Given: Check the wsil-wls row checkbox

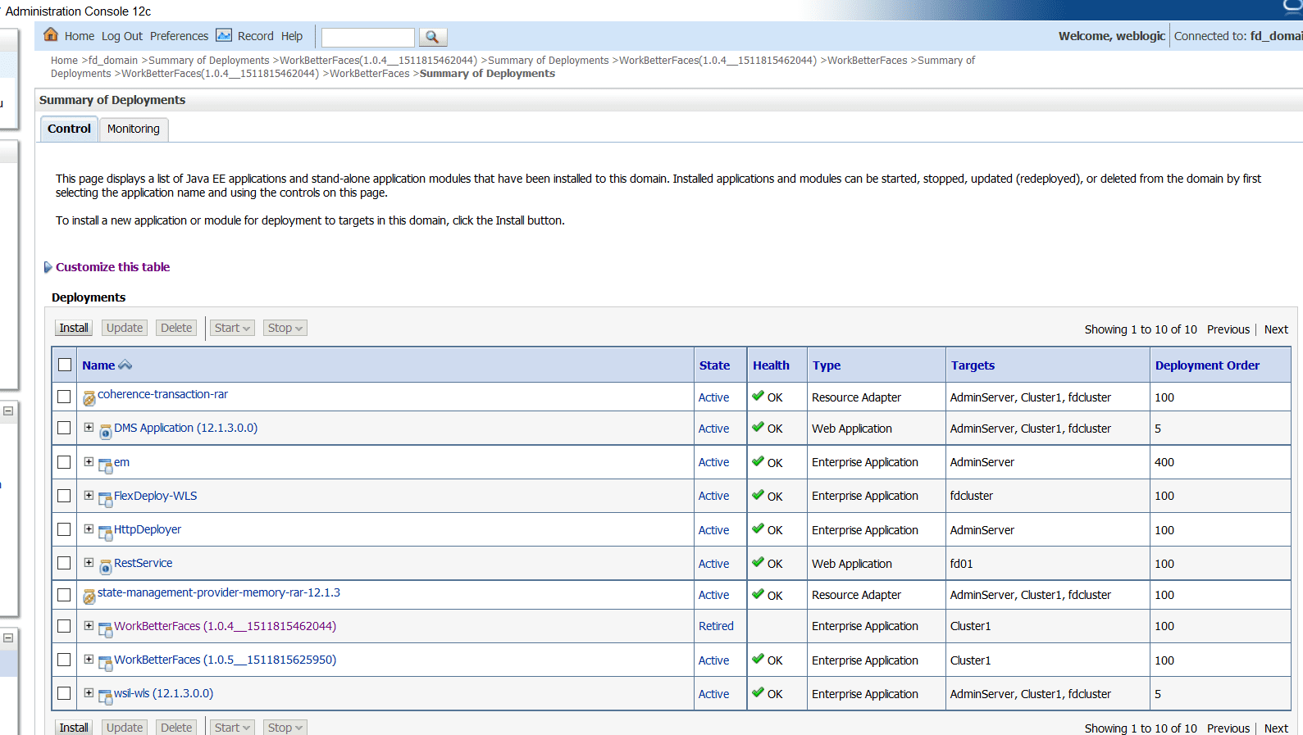Looking at the screenshot, I should [64, 693].
